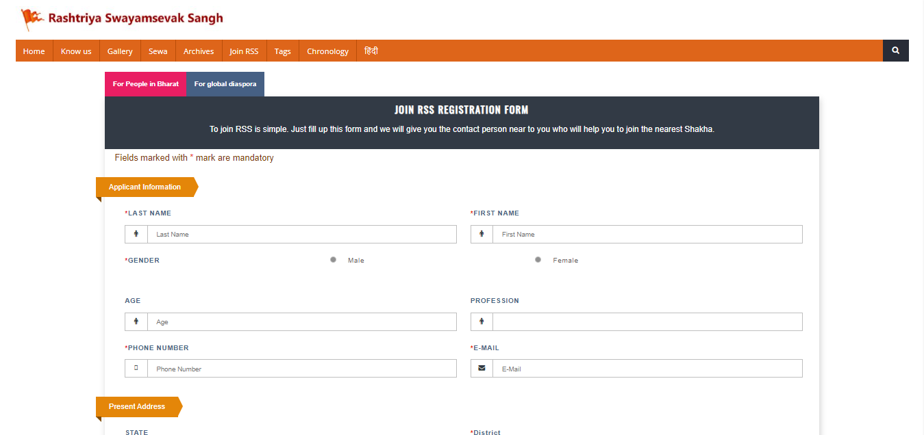Screen dimensions: 924x435
Task: Click the GENDER field label
Action: (142, 260)
